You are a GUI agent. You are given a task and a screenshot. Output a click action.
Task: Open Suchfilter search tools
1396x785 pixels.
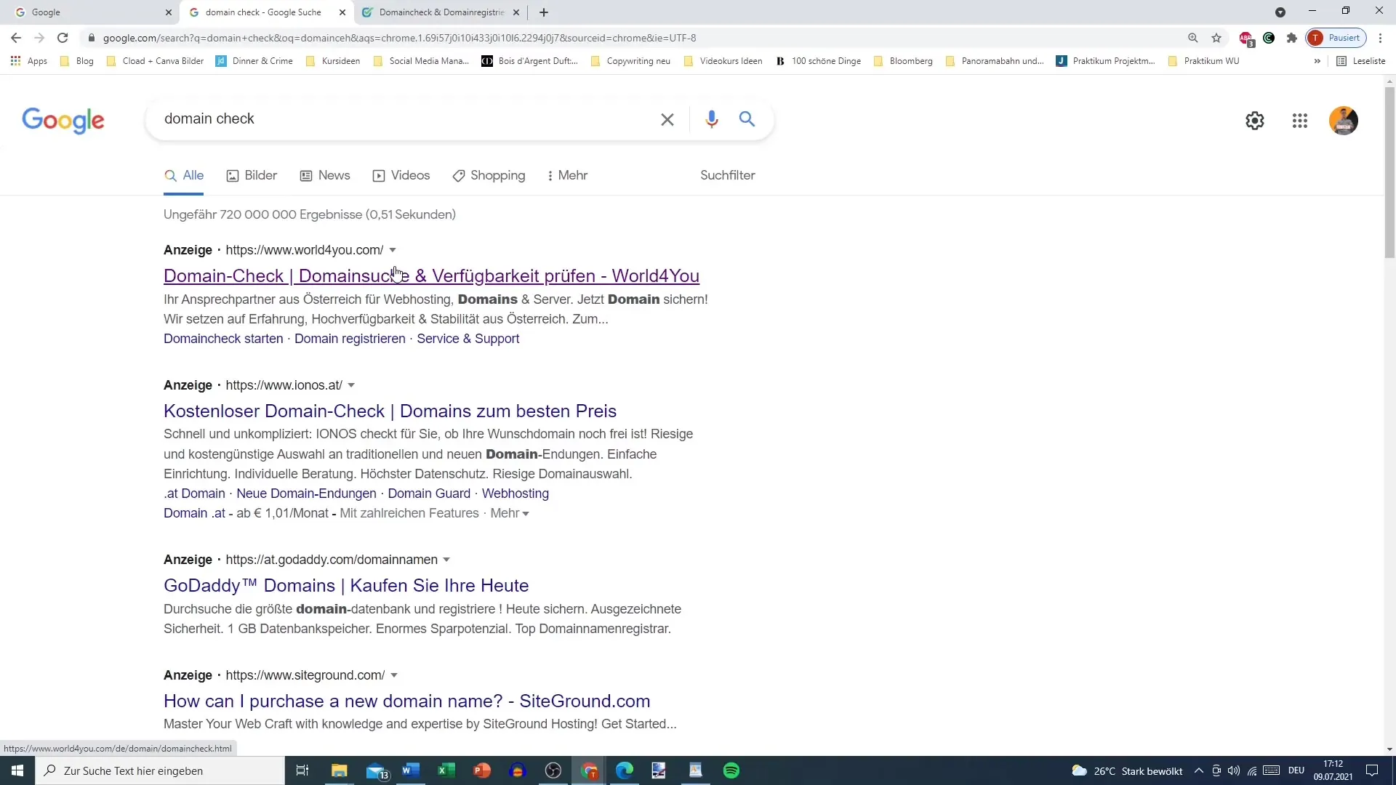click(727, 175)
